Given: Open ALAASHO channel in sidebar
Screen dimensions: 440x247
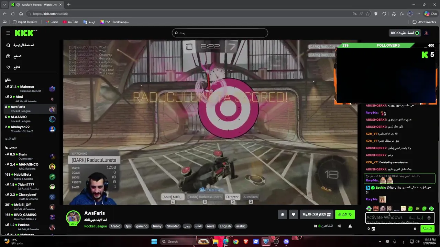Looking at the screenshot, I should click(30, 119).
